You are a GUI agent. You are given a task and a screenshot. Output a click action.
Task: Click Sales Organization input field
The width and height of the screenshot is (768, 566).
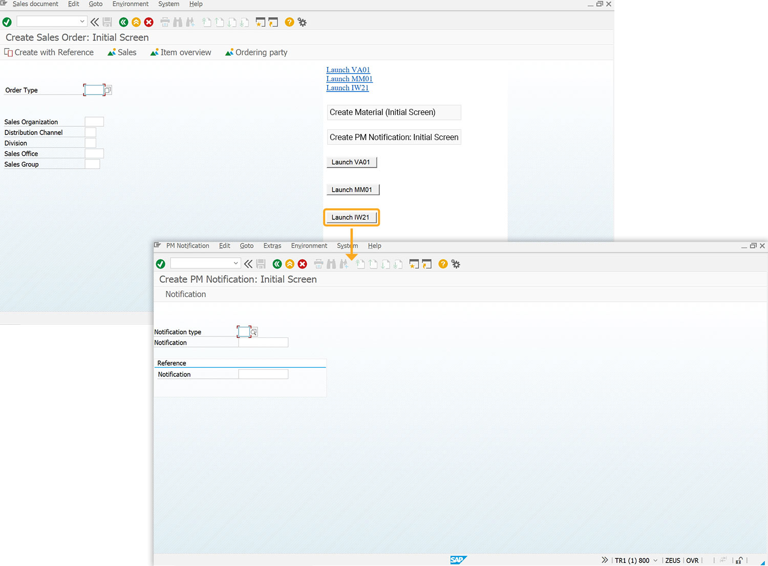pyautogui.click(x=94, y=122)
